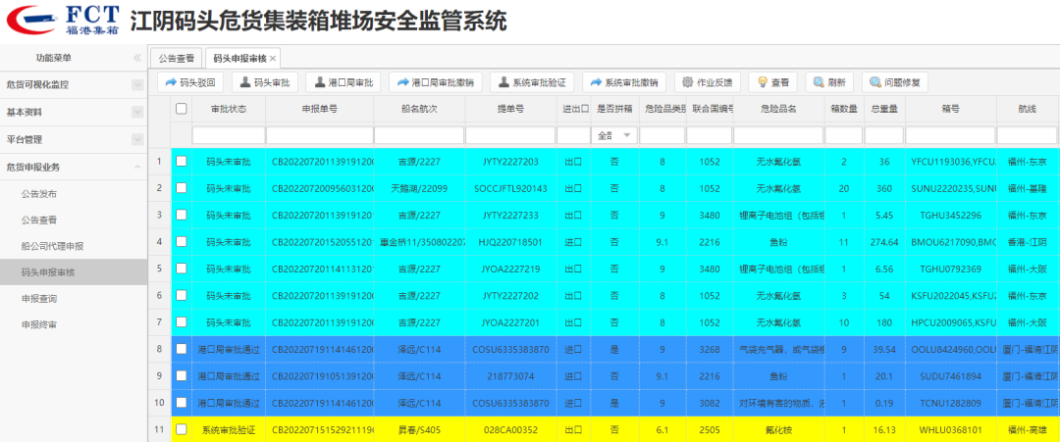Viewport: 1060px width, 442px height.
Task: Click container number WHLU0368101
Action: 950,429
